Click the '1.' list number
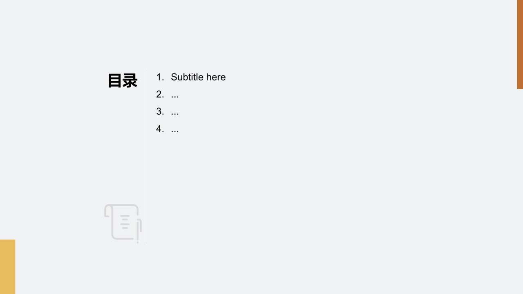 [160, 77]
